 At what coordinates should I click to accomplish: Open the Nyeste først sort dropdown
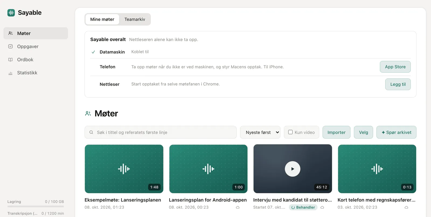click(260, 132)
